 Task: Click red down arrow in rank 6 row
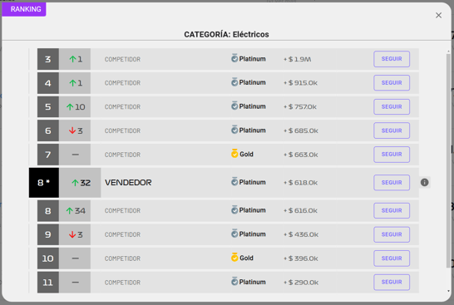point(72,130)
